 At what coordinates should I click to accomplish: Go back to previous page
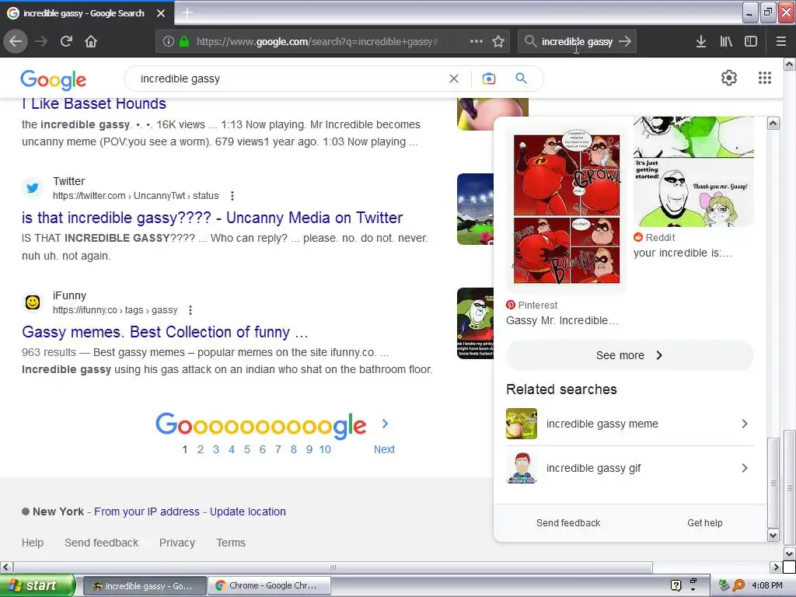pyautogui.click(x=16, y=41)
